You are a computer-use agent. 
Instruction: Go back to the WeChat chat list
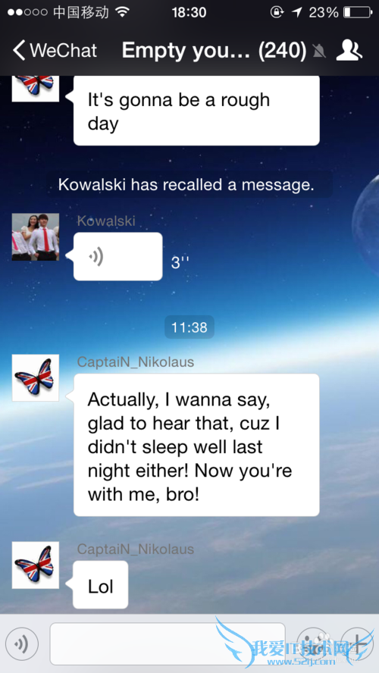55,51
